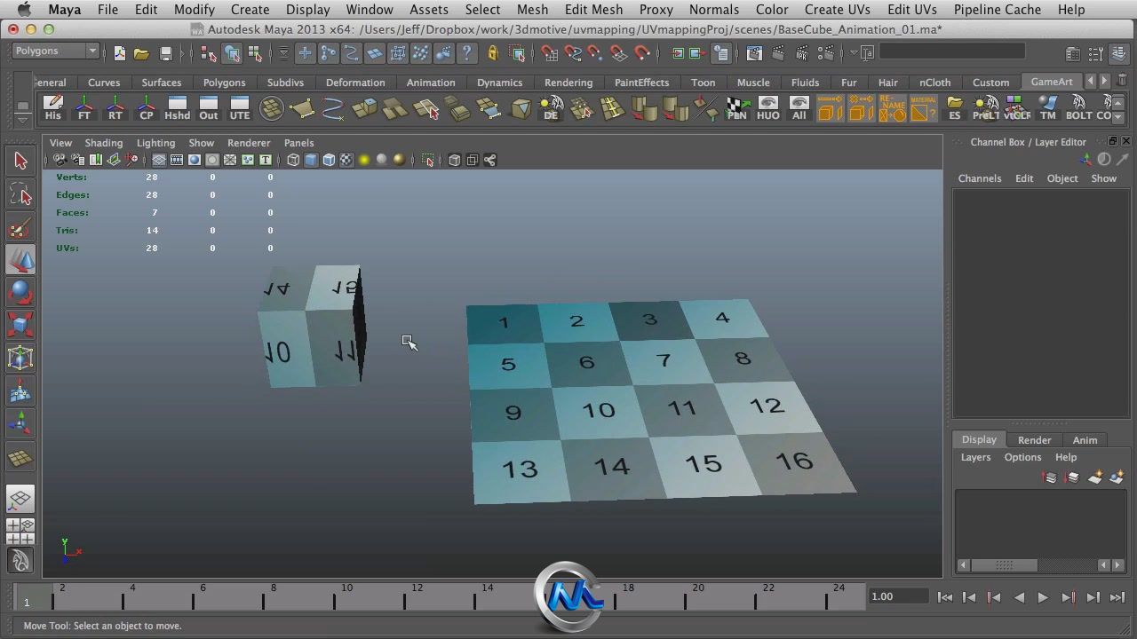Toggle wireframe display in viewport toolbar

click(293, 160)
